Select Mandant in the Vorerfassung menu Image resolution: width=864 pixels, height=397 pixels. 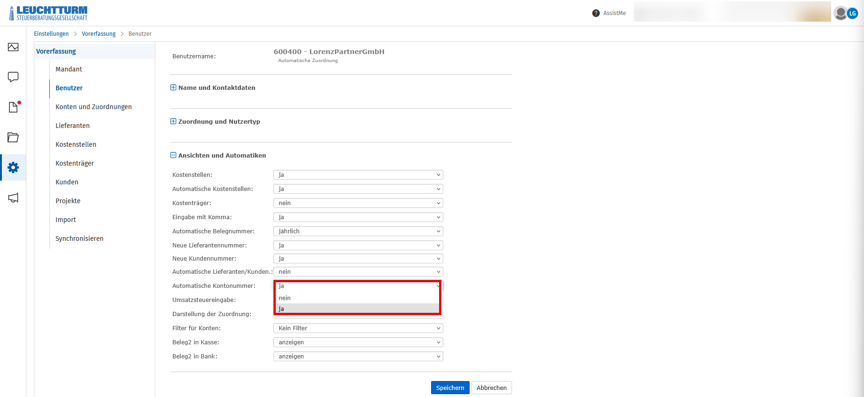click(69, 69)
